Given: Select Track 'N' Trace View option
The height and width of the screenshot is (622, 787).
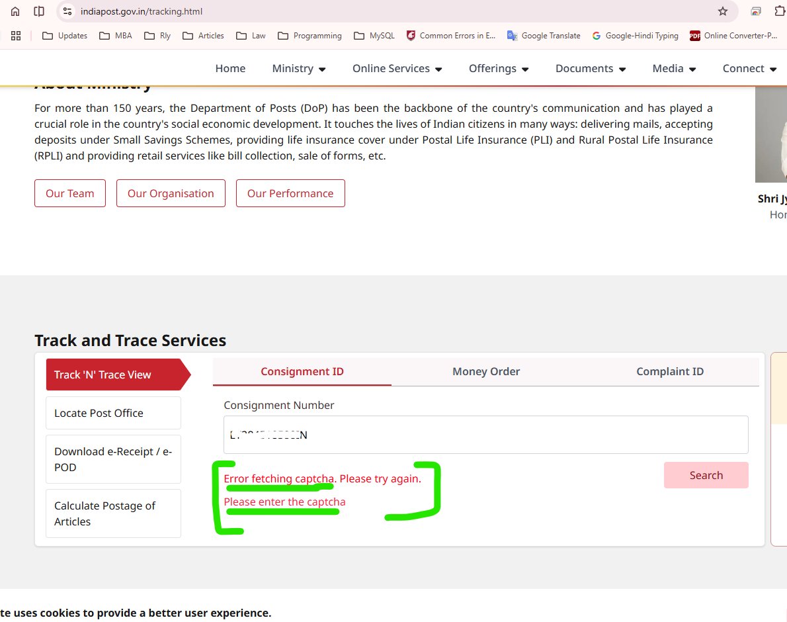Looking at the screenshot, I should (118, 375).
